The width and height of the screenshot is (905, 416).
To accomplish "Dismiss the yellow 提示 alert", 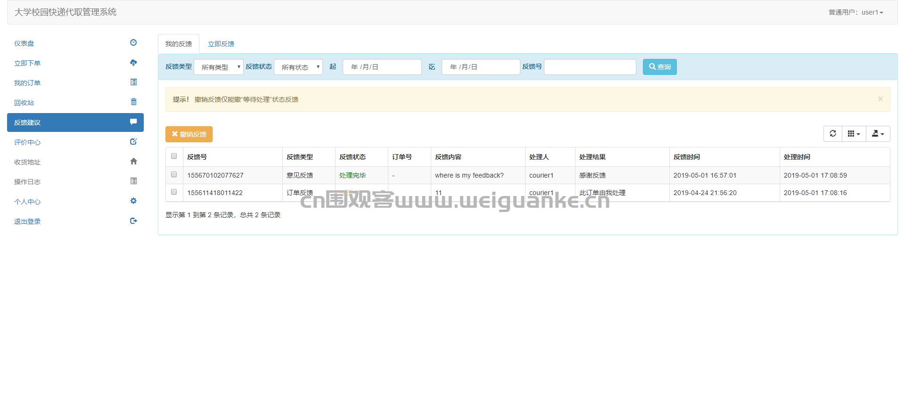I will [880, 99].
